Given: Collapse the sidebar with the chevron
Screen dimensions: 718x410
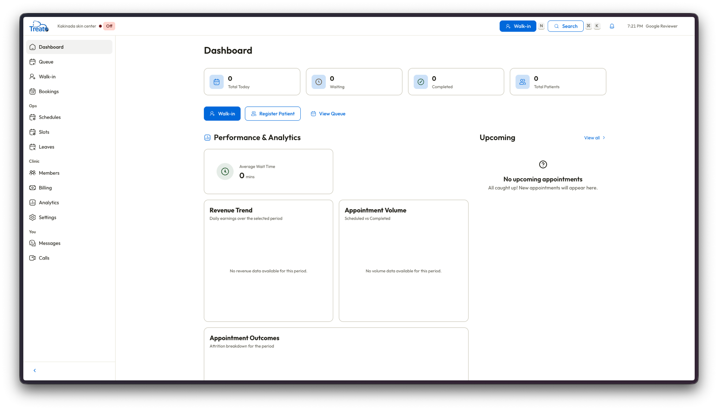Looking at the screenshot, I should click(x=35, y=370).
